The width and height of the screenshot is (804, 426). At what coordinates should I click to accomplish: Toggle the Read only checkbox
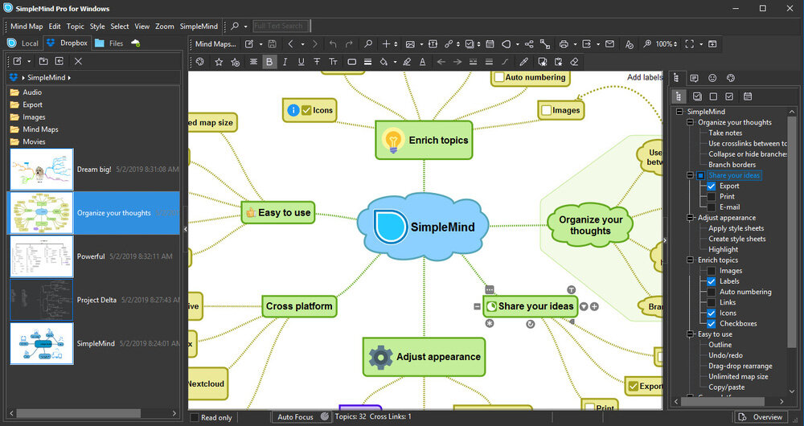[x=195, y=417]
